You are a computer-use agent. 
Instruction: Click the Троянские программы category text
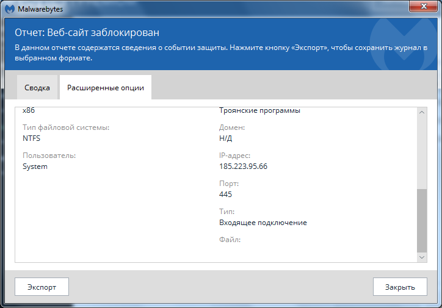259,111
